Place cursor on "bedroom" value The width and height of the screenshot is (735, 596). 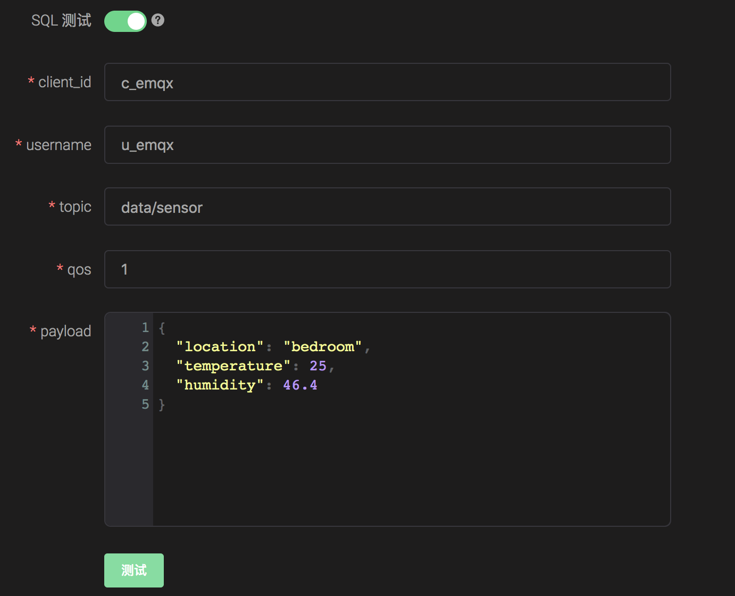[322, 347]
